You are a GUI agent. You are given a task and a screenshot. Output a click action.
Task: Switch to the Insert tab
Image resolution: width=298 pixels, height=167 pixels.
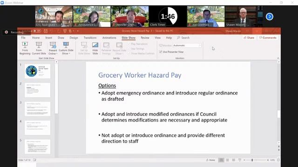[x=48, y=38]
